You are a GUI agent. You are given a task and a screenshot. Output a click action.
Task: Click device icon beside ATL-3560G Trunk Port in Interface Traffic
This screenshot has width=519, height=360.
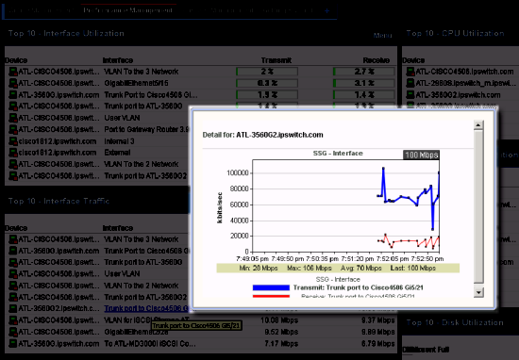tap(13, 251)
